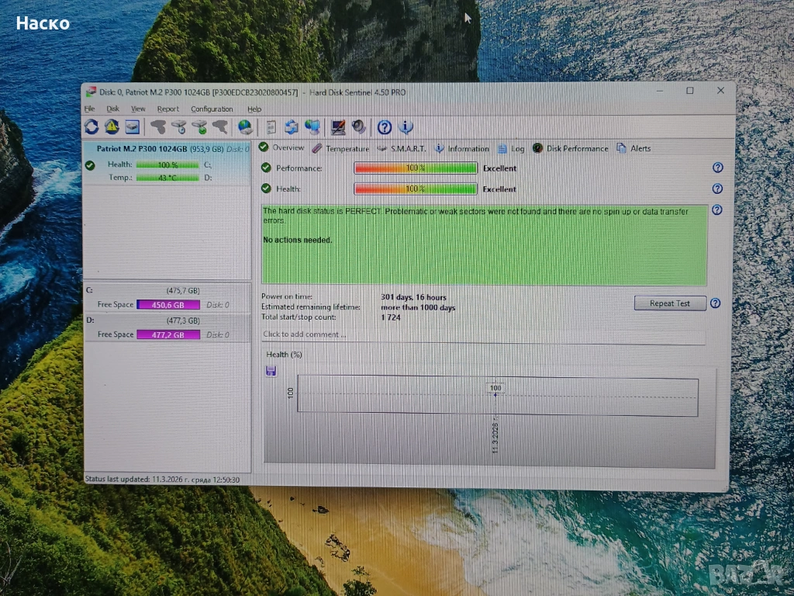Click the help icon beside the Performance row
794x596 pixels.
point(717,168)
